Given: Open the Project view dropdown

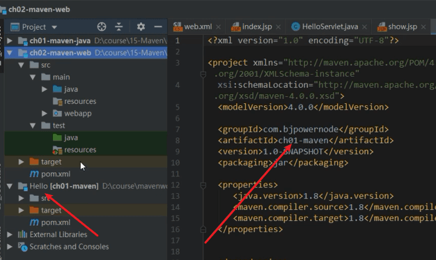Looking at the screenshot, I should (54, 27).
